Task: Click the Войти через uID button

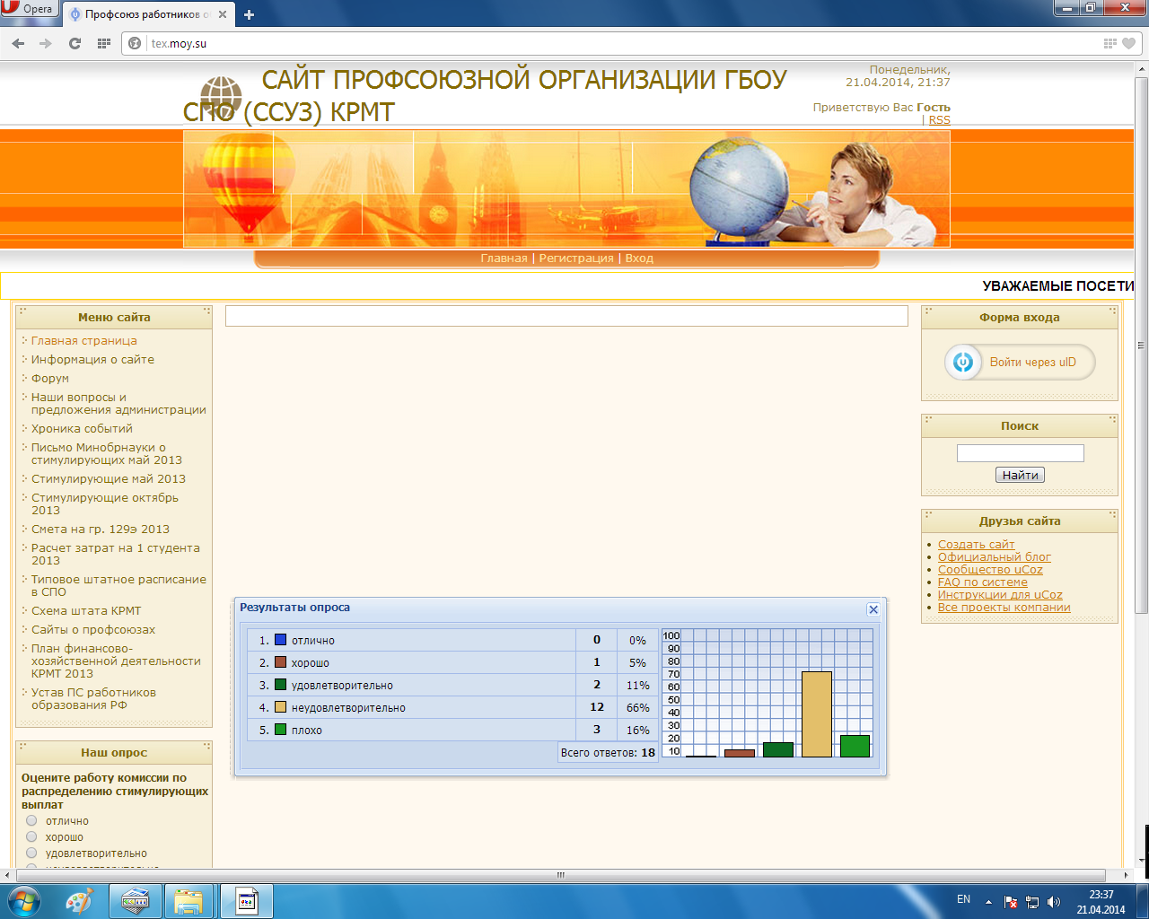Action: pyautogui.click(x=1020, y=362)
